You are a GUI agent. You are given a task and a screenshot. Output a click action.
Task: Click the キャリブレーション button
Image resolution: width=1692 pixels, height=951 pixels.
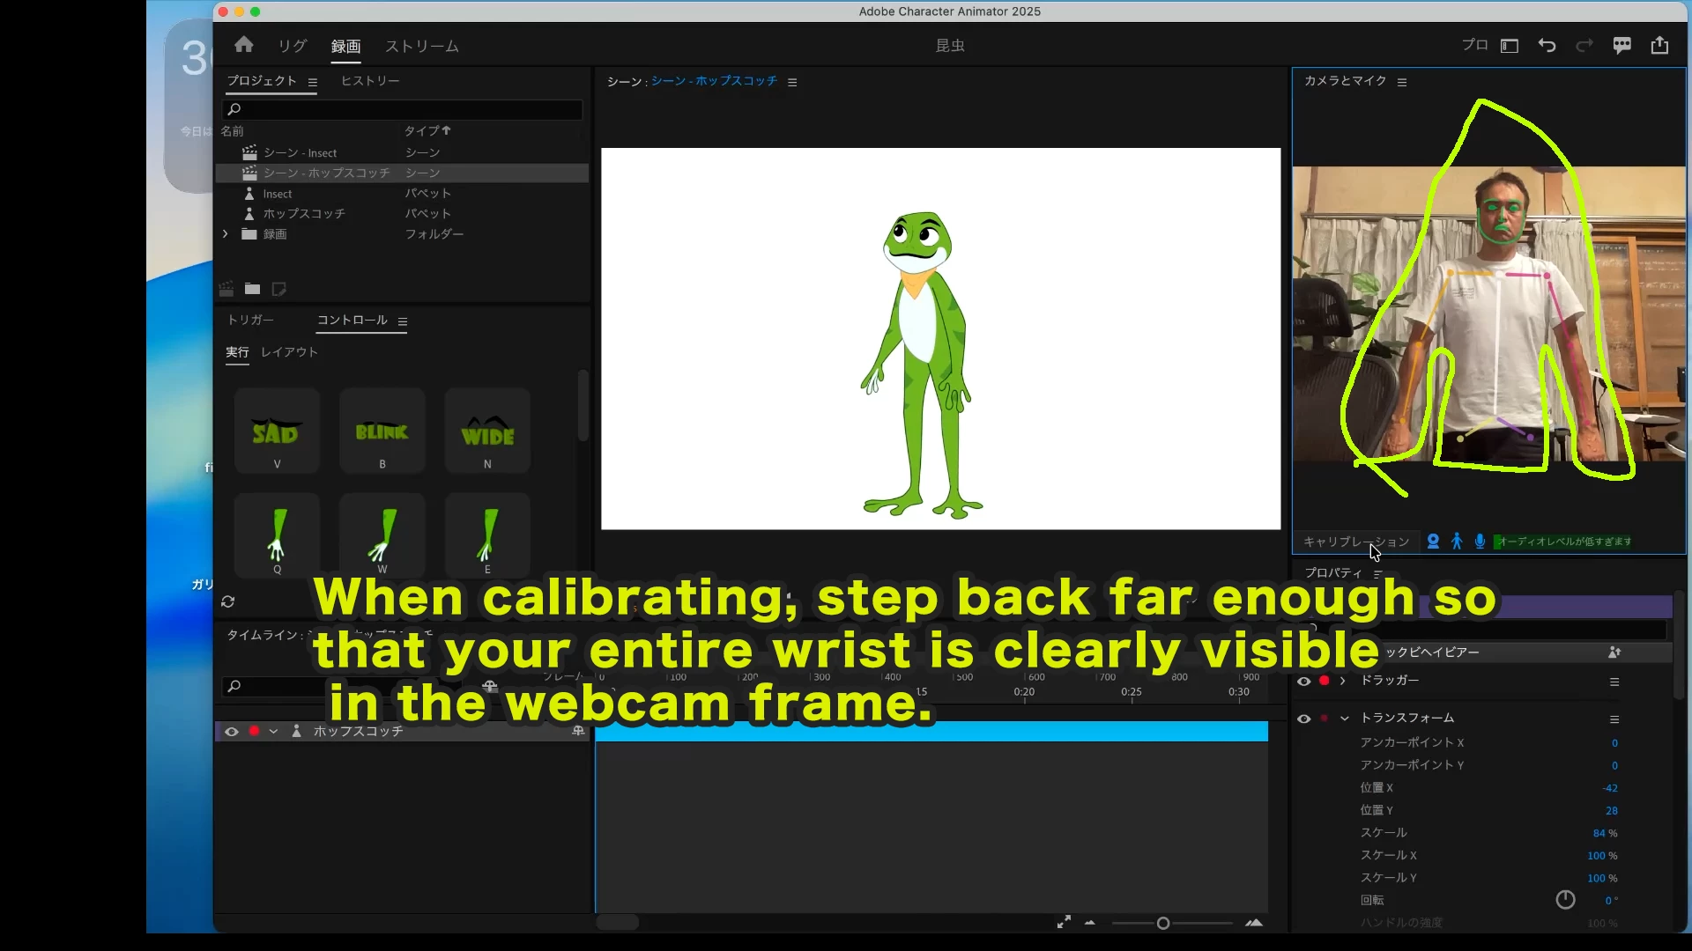coord(1355,542)
